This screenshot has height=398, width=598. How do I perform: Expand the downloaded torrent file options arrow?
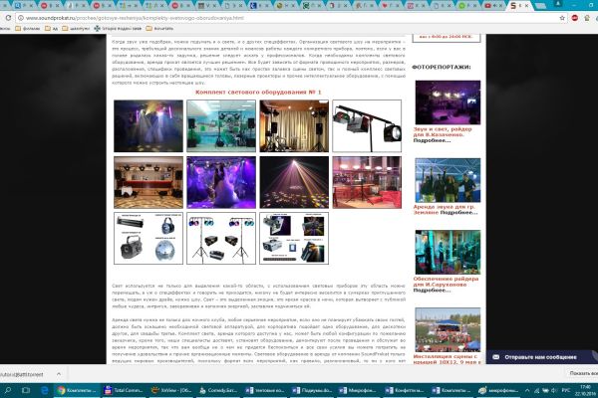tap(59, 374)
